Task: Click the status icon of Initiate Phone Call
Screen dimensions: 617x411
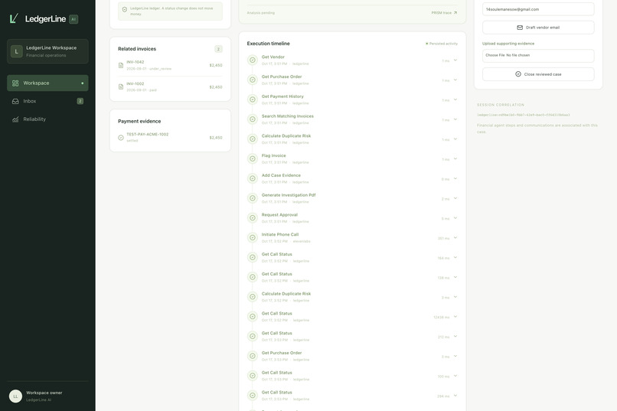Action: 253,237
